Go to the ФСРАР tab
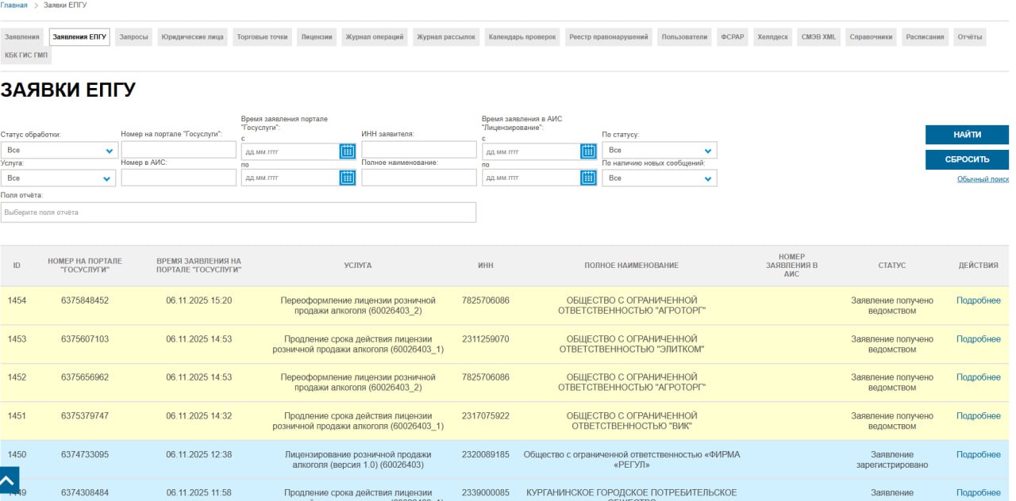 point(733,37)
